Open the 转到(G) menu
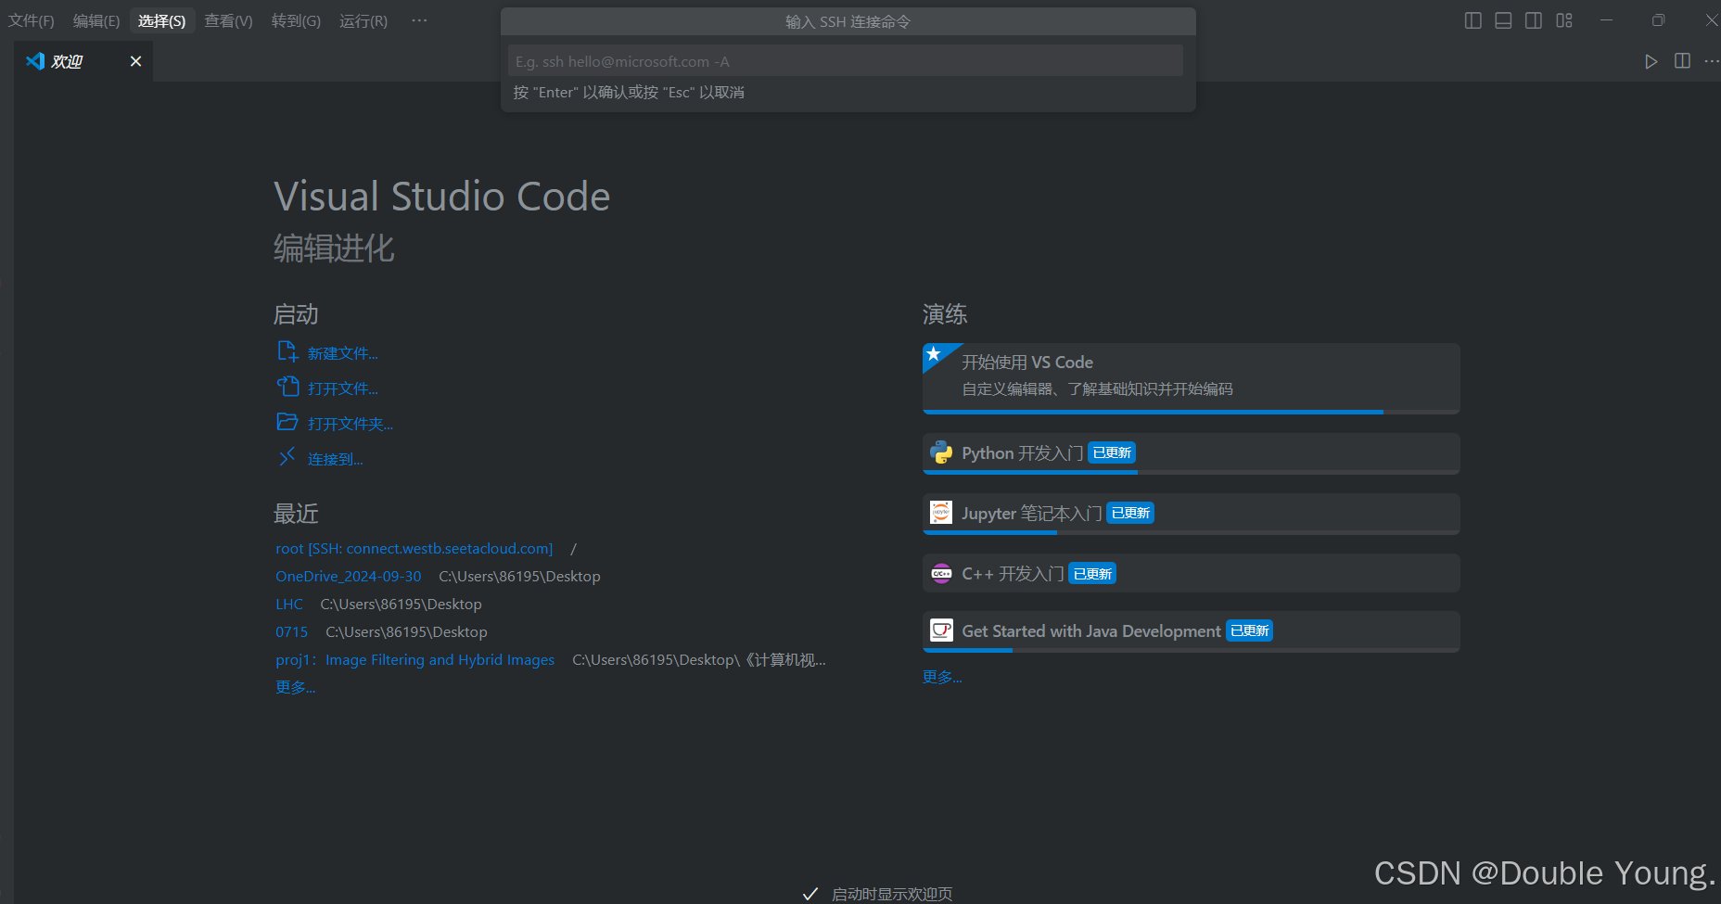This screenshot has width=1721, height=904. [x=296, y=20]
